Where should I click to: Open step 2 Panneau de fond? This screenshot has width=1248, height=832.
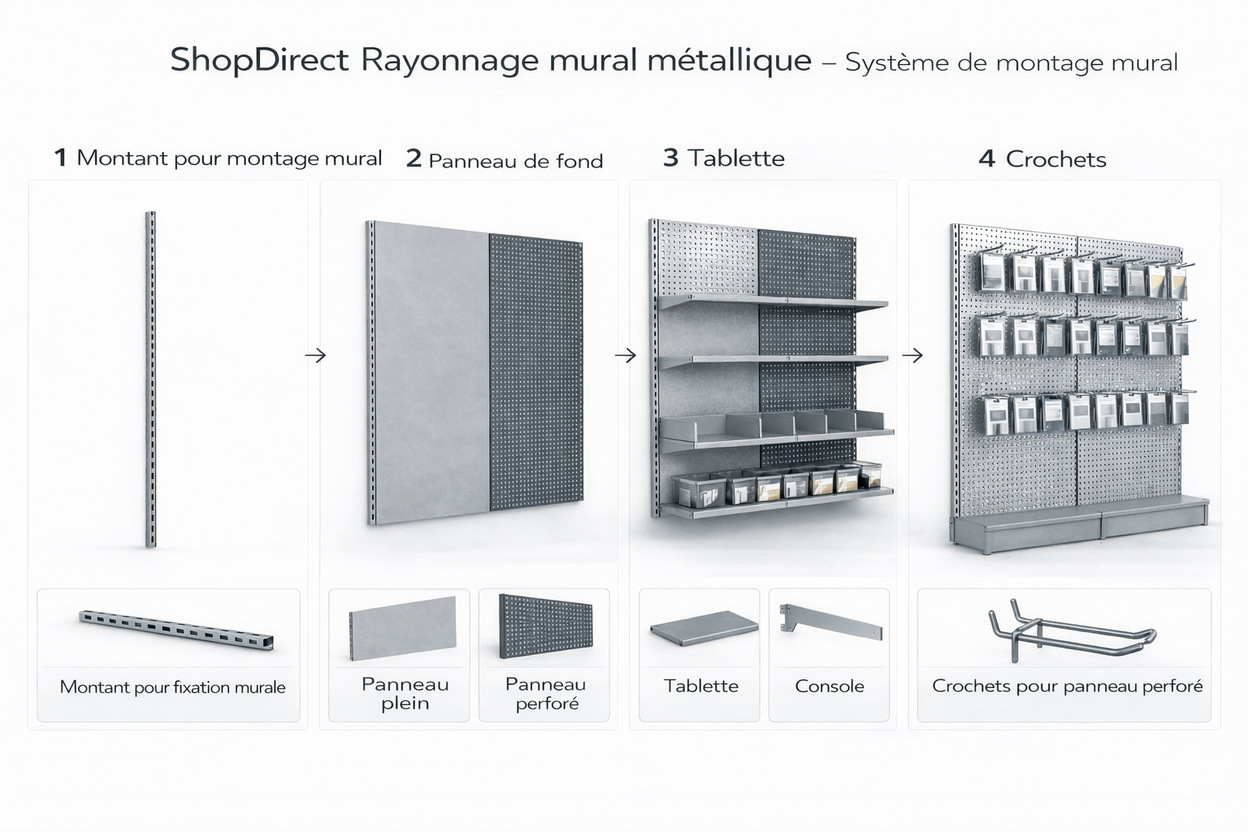pos(505,160)
